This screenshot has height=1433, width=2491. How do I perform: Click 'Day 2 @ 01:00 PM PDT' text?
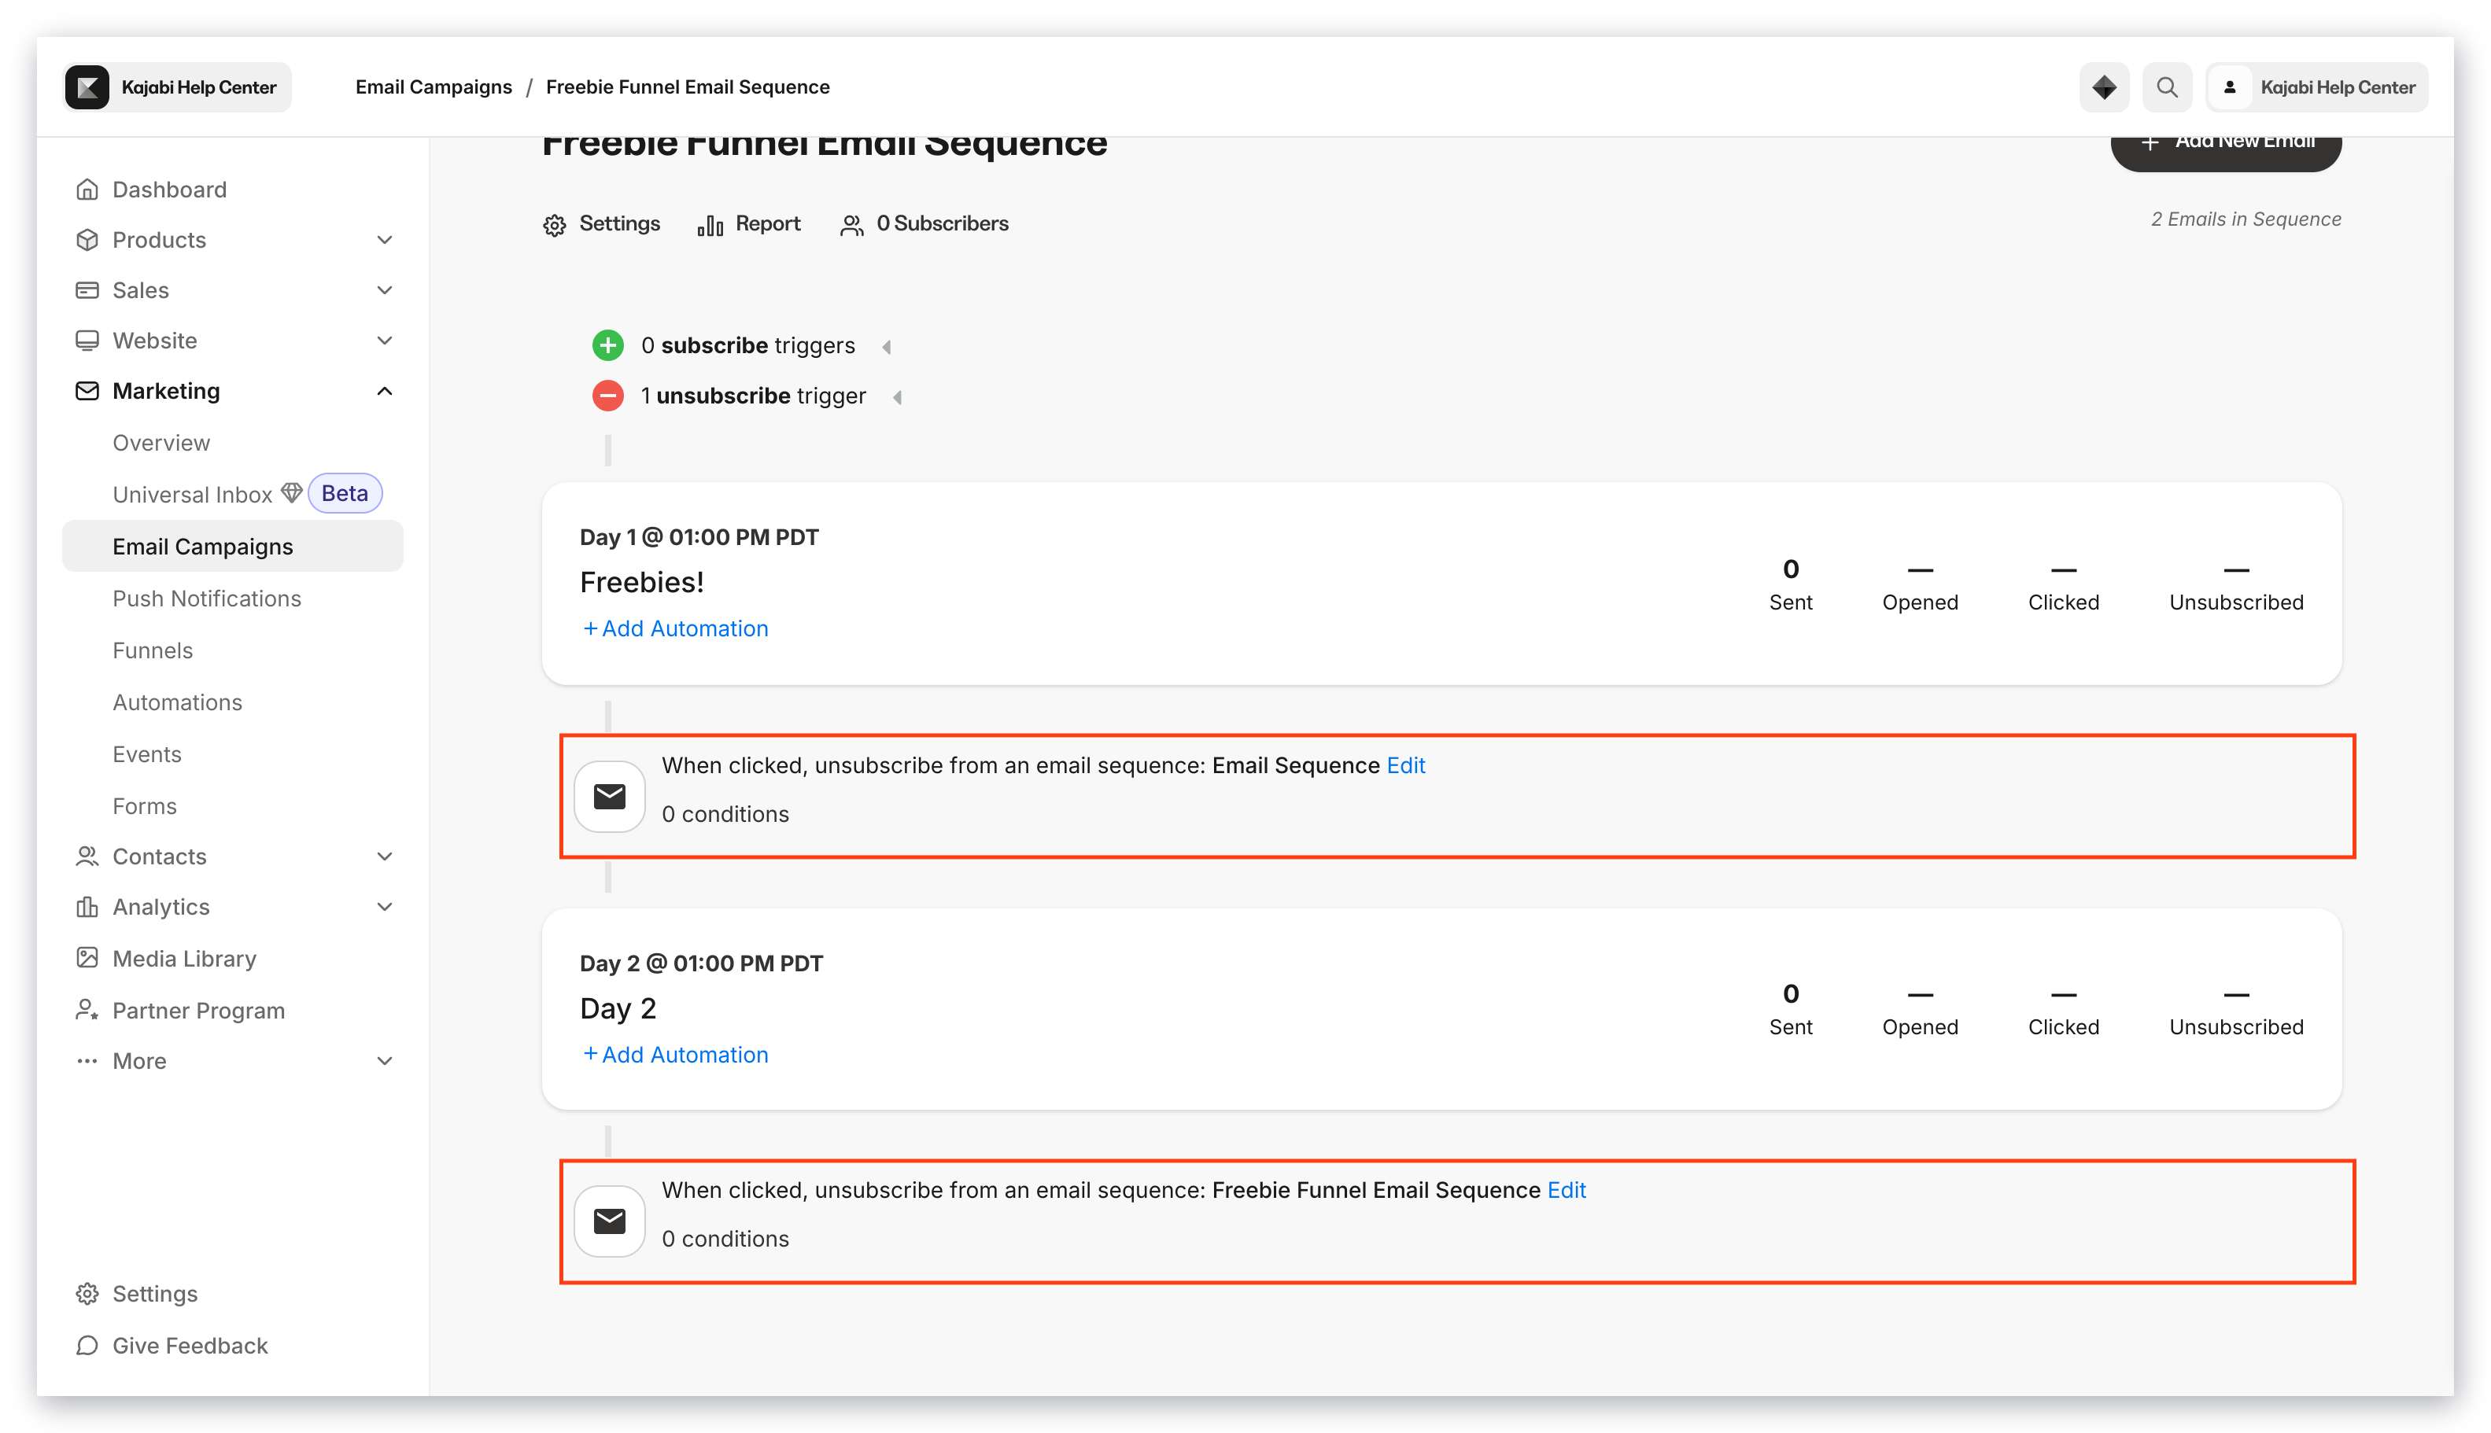coord(701,963)
